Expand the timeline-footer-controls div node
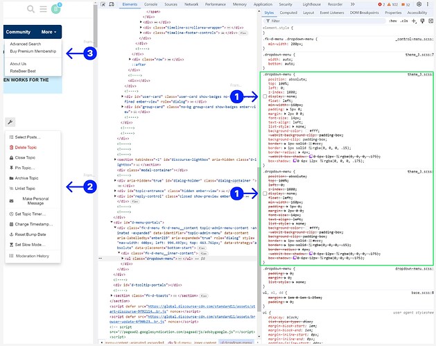 pyautogui.click(x=141, y=33)
